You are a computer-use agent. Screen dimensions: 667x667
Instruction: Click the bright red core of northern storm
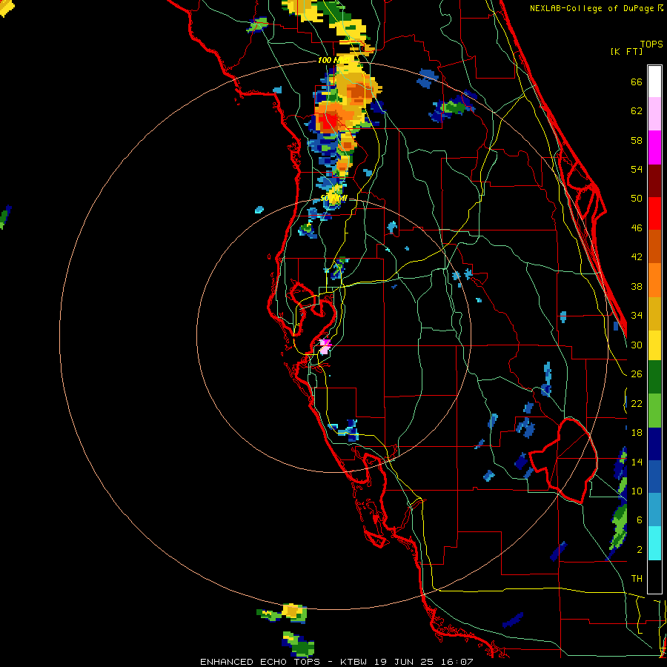327,122
